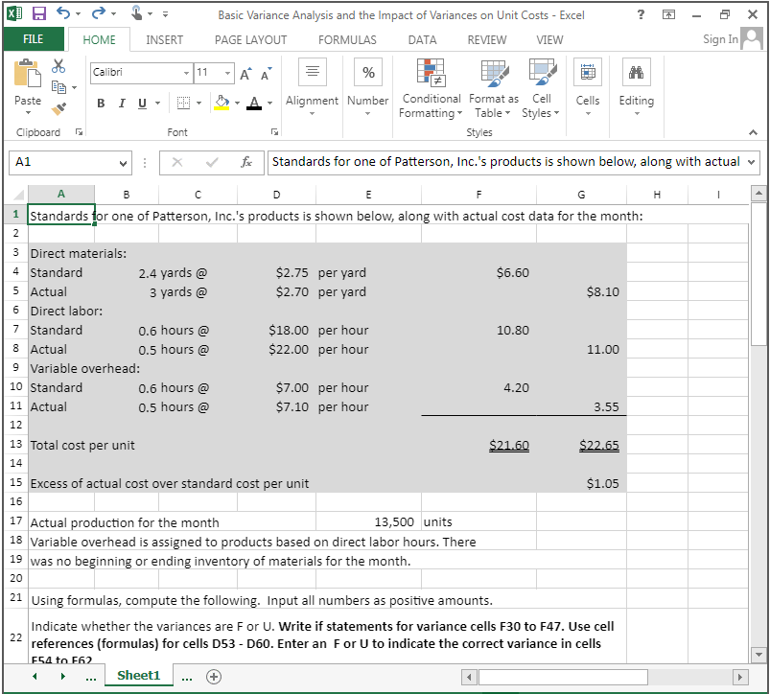The image size is (770, 694).
Task: Switch to the FORMULAS tab
Action: (x=347, y=39)
